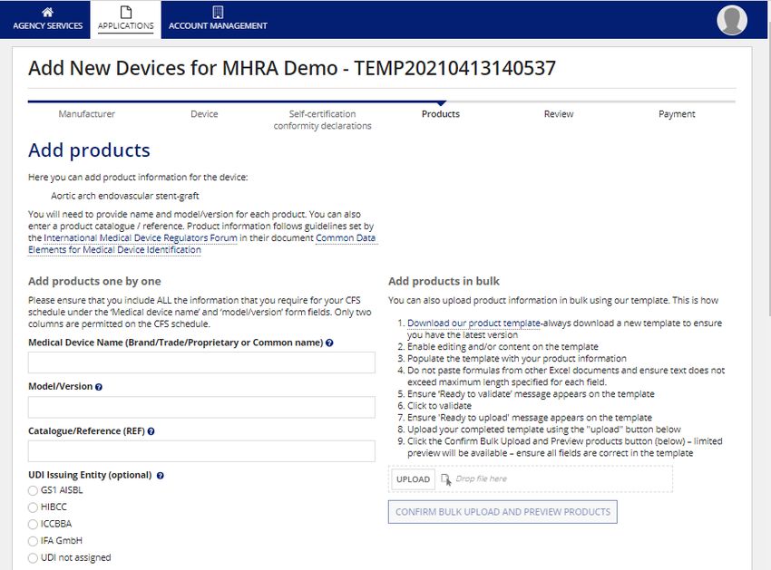Go to the Agency Services menu
This screenshot has width=771, height=570.
(x=48, y=25)
